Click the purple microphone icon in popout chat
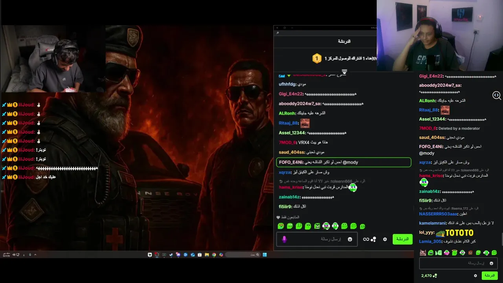Viewport: 503px width, 283px height. click(x=284, y=239)
